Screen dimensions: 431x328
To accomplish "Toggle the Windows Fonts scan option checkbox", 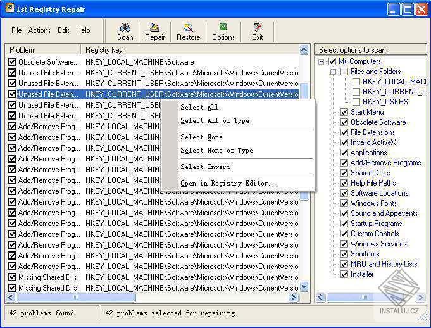I will (x=344, y=203).
